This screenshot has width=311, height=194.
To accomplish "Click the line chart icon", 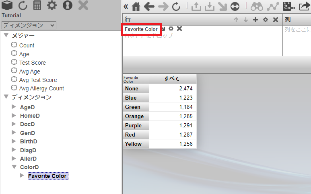I will (273, 6).
